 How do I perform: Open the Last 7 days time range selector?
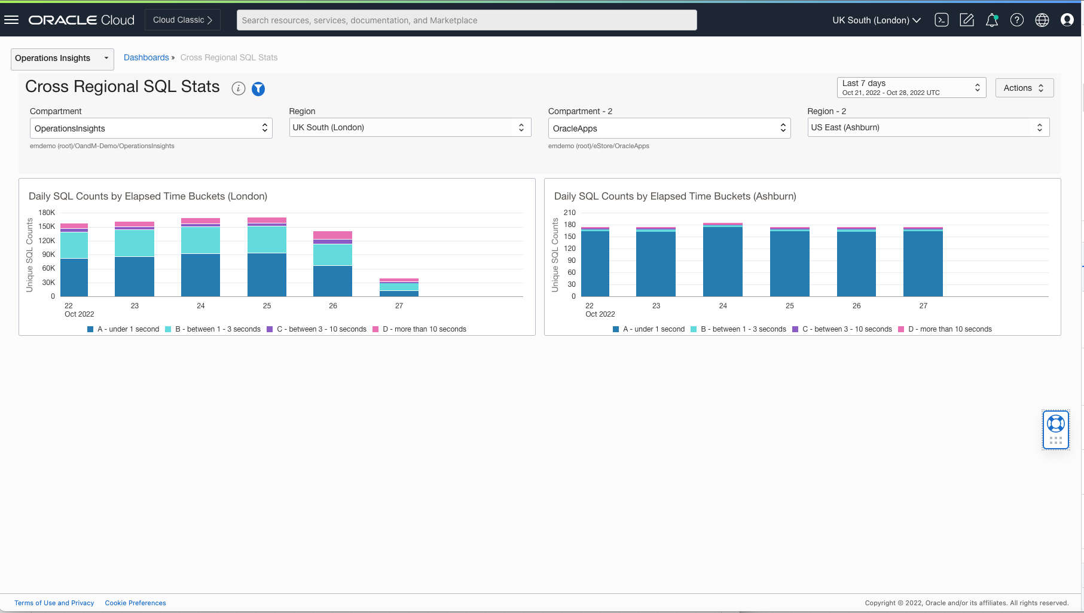pos(911,87)
